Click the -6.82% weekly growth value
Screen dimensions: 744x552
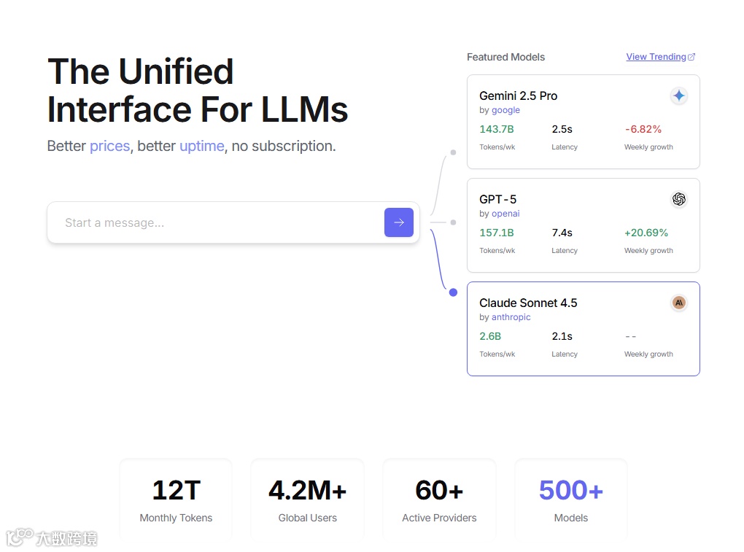[643, 129]
